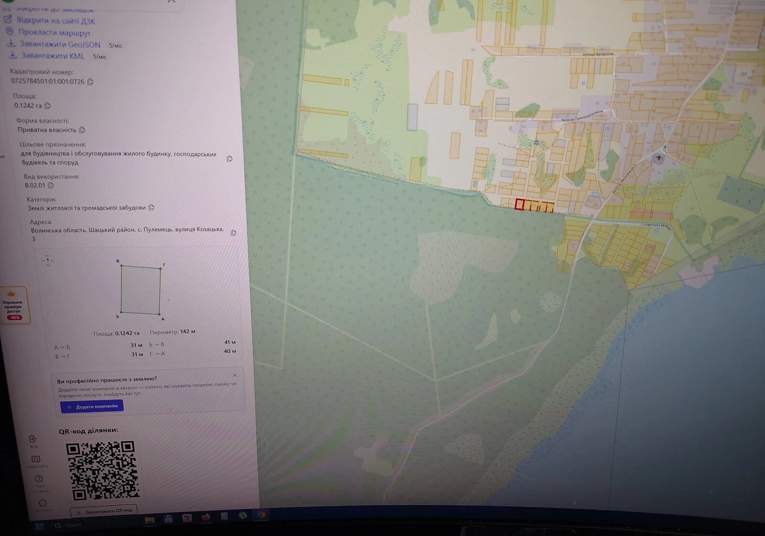The image size is (765, 536).
Task: Copy category 'Землі житлової та громадської забудови'
Action: [x=152, y=208]
